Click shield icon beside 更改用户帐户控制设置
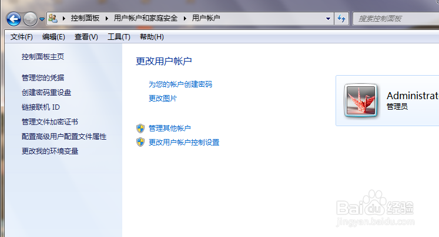This screenshot has height=237, width=439. click(140, 142)
